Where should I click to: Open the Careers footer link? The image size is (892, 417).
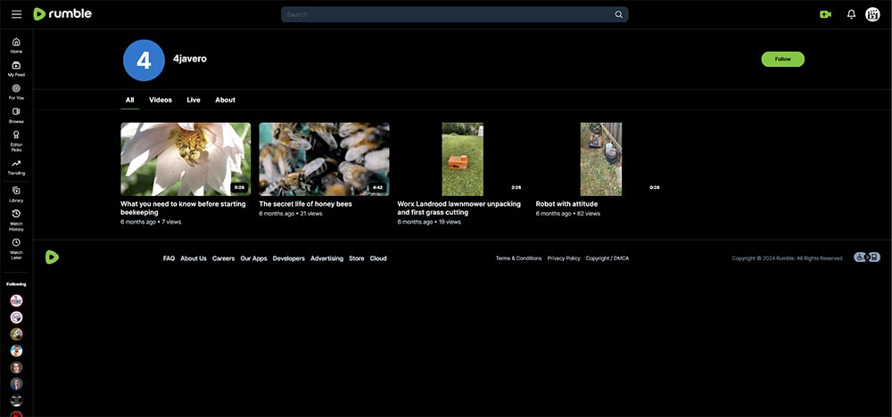224,258
